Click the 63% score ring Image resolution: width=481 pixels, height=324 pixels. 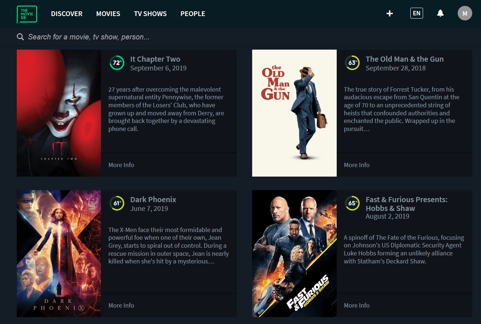tap(352, 63)
